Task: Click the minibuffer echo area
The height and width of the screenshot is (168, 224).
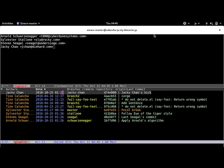Action: [112, 145]
